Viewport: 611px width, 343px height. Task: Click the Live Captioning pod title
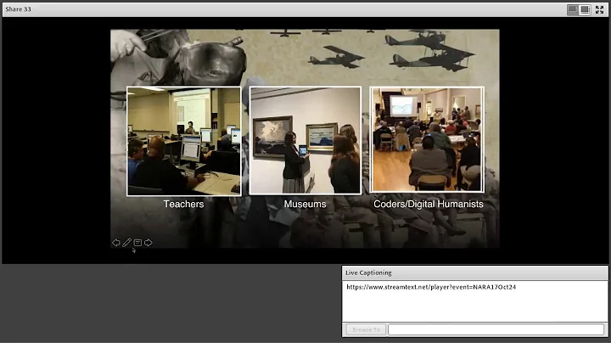(x=368, y=273)
